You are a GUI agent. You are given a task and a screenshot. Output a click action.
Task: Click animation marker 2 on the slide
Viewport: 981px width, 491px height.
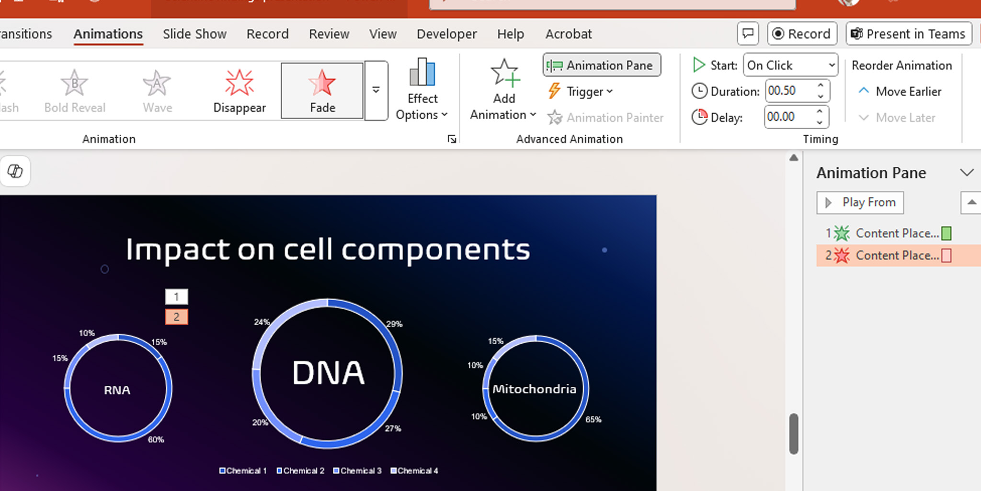coord(176,316)
